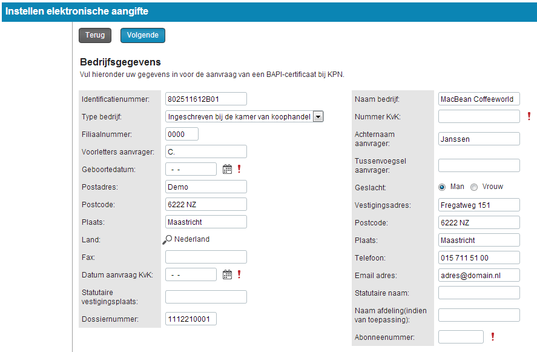This screenshot has width=537, height=352.
Task: Focus the Abonneenummer input field
Action: click(461, 337)
